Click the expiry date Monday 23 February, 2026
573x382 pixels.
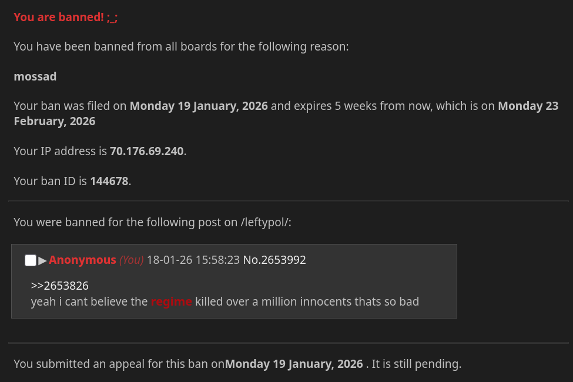tap(528, 106)
